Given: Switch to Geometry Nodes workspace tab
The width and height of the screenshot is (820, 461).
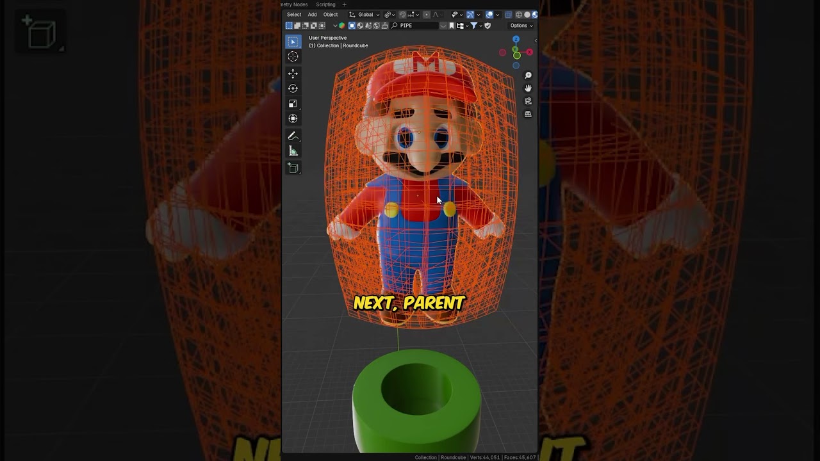Looking at the screenshot, I should [295, 4].
